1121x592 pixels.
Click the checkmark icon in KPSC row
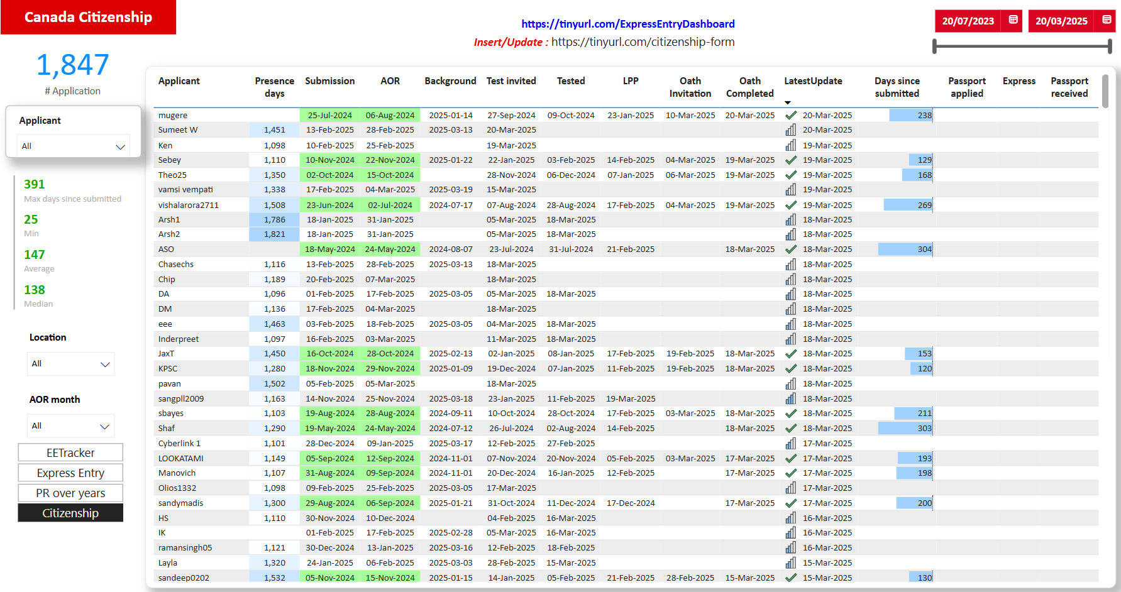coord(791,368)
